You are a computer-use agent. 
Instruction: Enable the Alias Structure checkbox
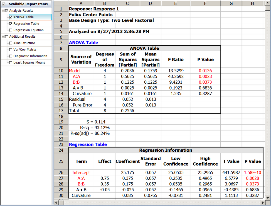point(11,43)
